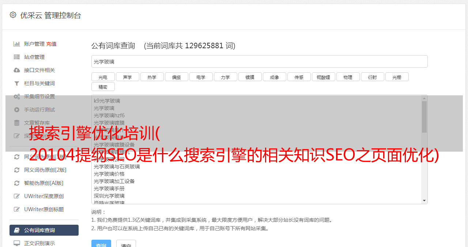The height and width of the screenshot is (247, 468).
Task: Click the filter funnel icon for 栏目与关键词
Action: [16, 83]
